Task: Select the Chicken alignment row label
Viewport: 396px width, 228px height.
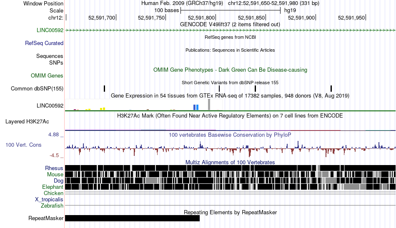Action: [x=53, y=193]
